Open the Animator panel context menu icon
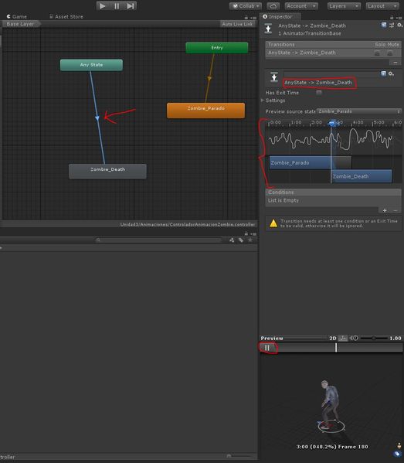Screen dimensions: 404x463 coord(253,18)
